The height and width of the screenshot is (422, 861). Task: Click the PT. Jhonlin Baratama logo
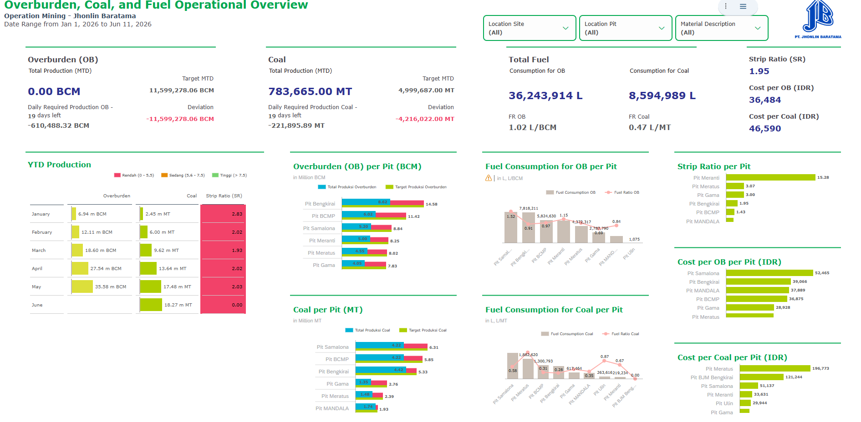(x=818, y=20)
